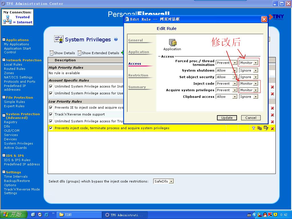Image resolution: width=292 pixels, height=219 pixels.
Task: Collapse the File Protection sidebar section
Action: [4, 97]
